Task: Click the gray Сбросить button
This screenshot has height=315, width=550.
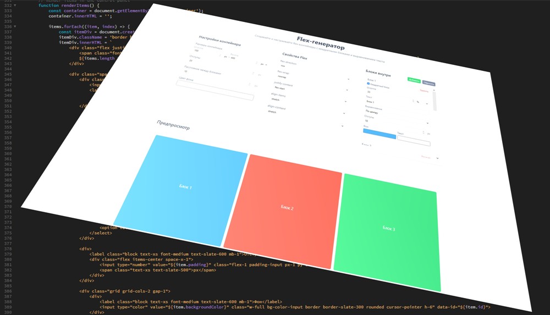Action: (428, 84)
